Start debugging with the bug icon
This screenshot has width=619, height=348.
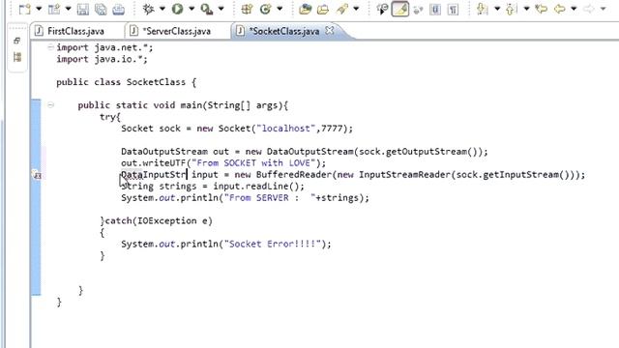[148, 9]
